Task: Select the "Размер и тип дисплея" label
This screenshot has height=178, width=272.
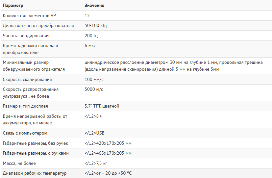Action: click(25, 106)
